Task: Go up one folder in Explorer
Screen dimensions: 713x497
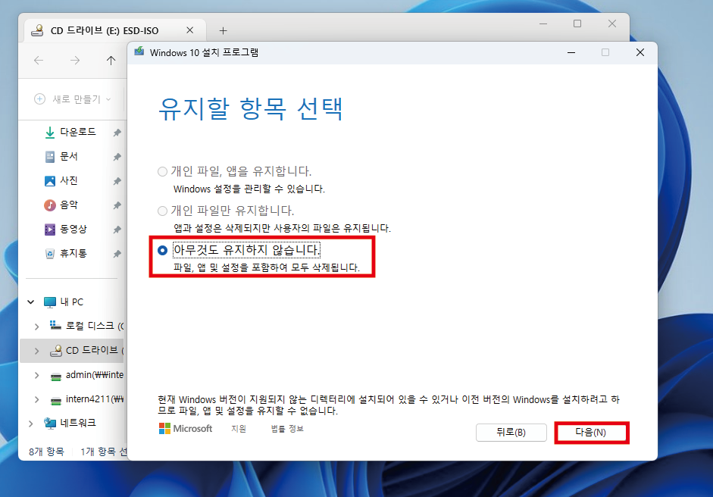Action: pos(111,61)
